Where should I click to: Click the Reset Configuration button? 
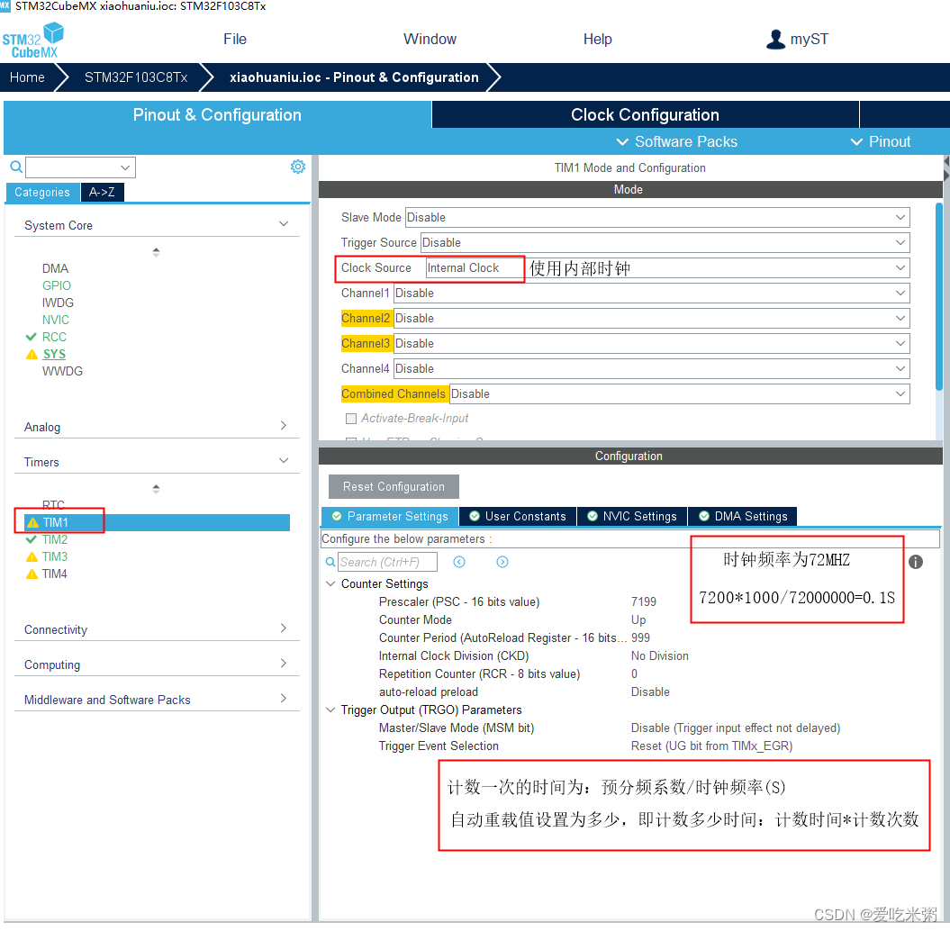pos(394,487)
